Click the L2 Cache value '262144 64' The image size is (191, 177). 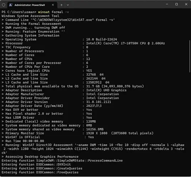pos(96,78)
